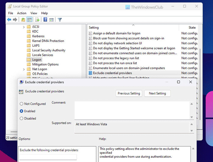Click the Export List toolbar icon
This screenshot has height=162, width=213.
[x=37, y=20]
